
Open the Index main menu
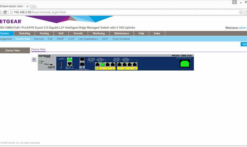click(157, 33)
